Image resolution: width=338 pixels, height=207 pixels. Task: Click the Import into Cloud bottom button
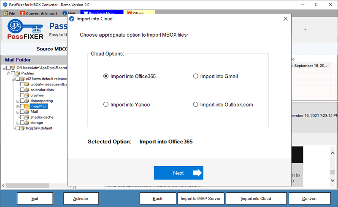(256, 199)
